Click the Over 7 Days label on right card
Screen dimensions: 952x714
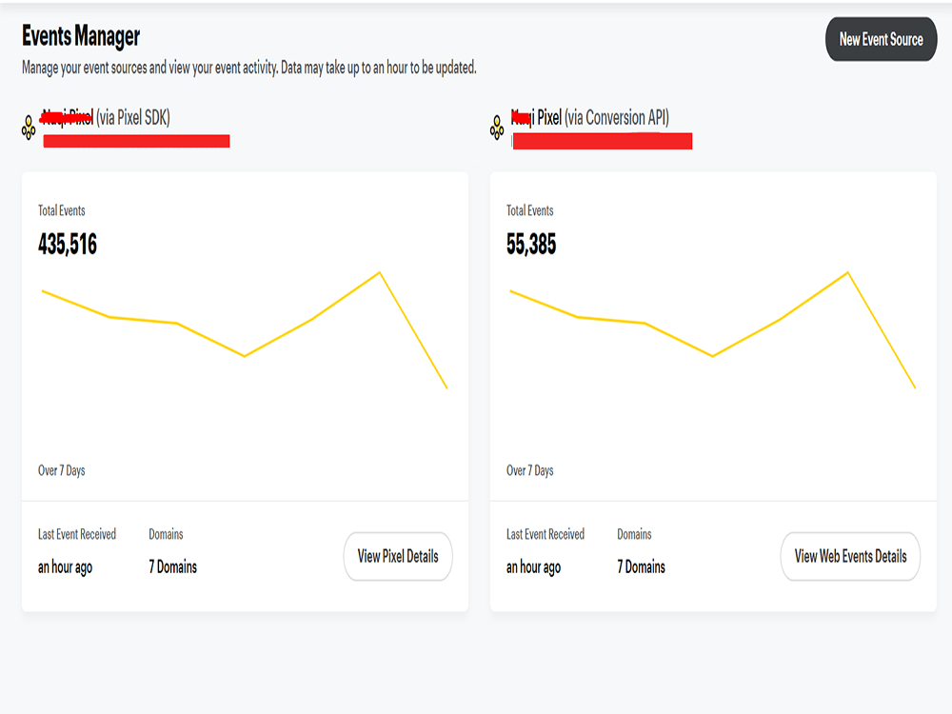click(x=531, y=469)
